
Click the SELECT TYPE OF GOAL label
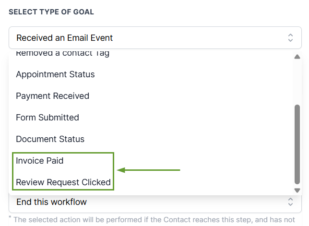(51, 12)
